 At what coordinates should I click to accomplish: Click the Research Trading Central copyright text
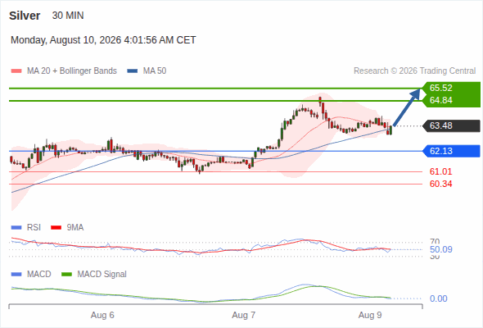tap(414, 71)
